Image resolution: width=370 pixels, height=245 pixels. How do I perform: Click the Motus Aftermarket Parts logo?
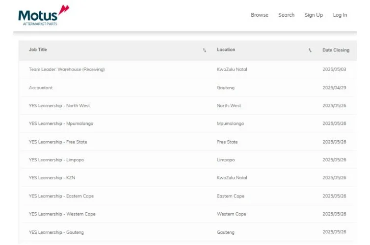click(43, 15)
